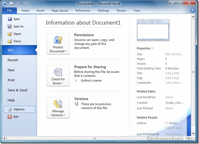Click the Options page icon
This screenshot has height=144, width=199.
click(x=10, y=109)
